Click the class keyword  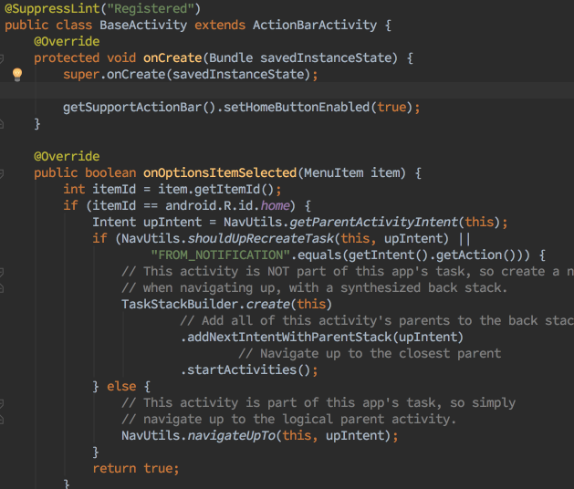(74, 25)
